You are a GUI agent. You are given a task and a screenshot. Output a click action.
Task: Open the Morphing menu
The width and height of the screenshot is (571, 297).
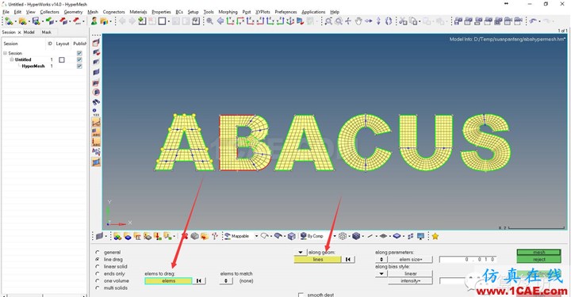tap(228, 12)
